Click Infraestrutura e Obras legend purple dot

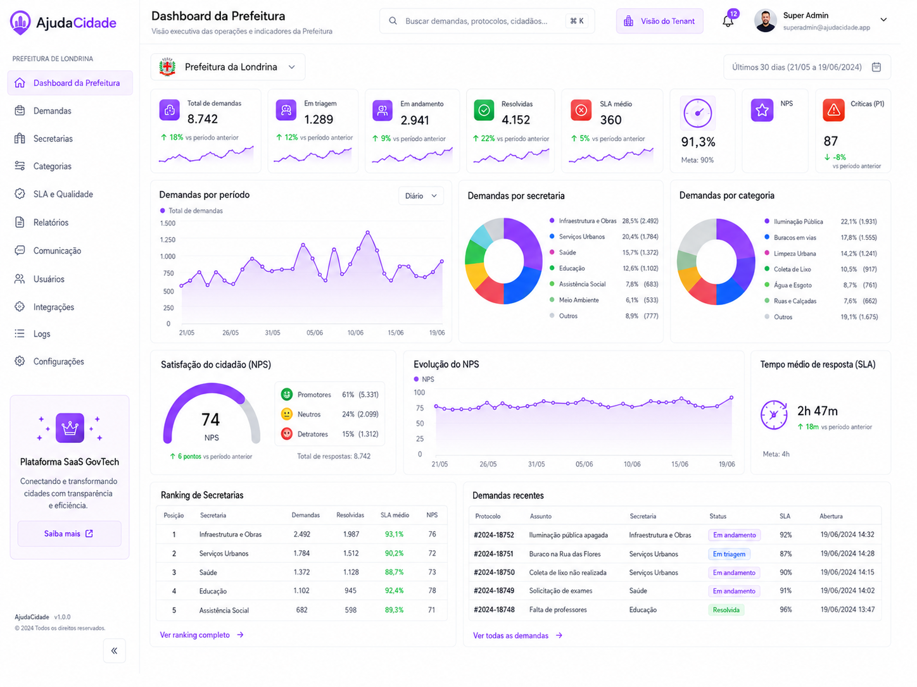pyautogui.click(x=552, y=221)
